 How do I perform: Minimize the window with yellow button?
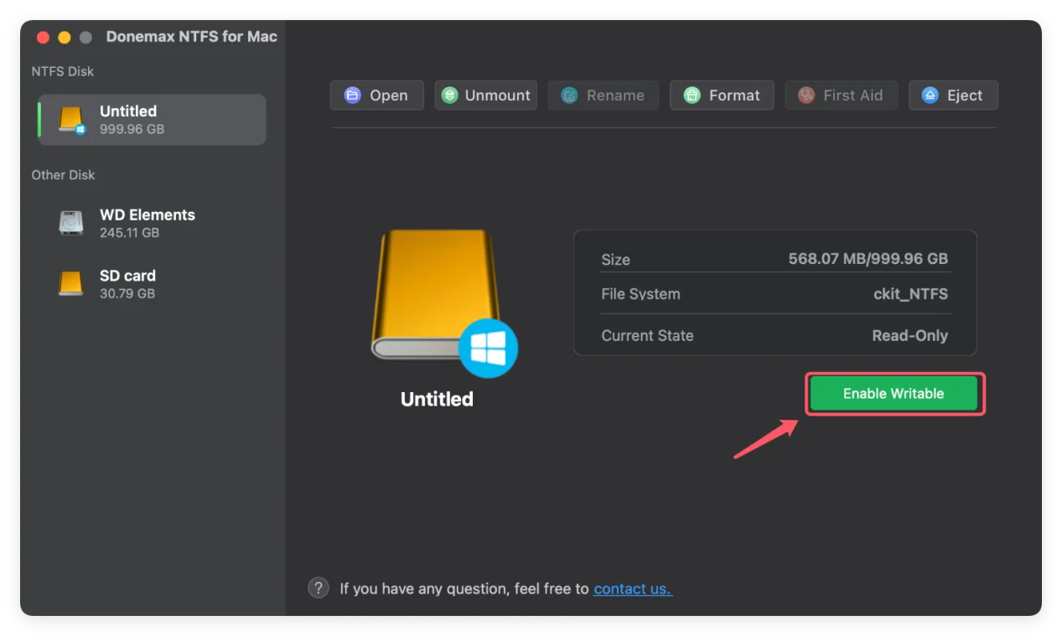click(65, 38)
